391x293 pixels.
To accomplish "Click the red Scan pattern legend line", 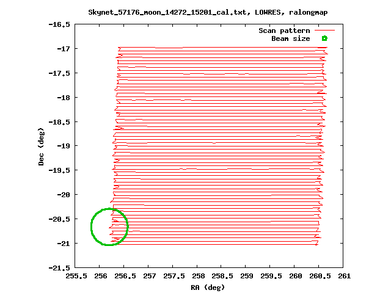I will click(324, 31).
